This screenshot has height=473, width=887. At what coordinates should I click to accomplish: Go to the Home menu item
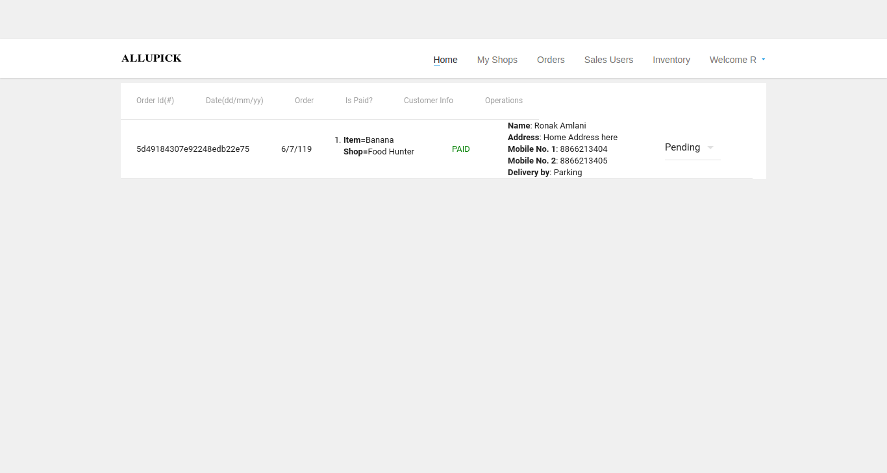[445, 60]
